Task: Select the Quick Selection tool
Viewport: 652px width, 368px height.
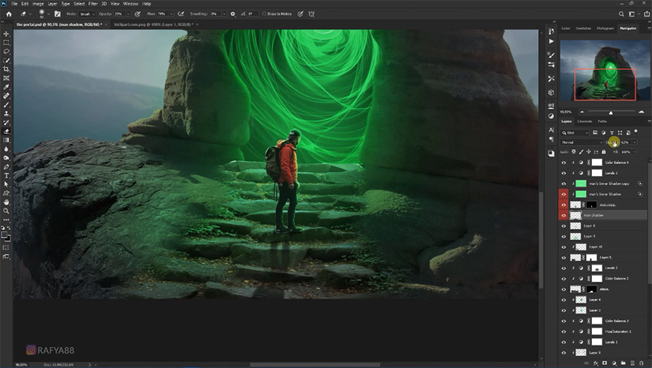Action: [6, 60]
